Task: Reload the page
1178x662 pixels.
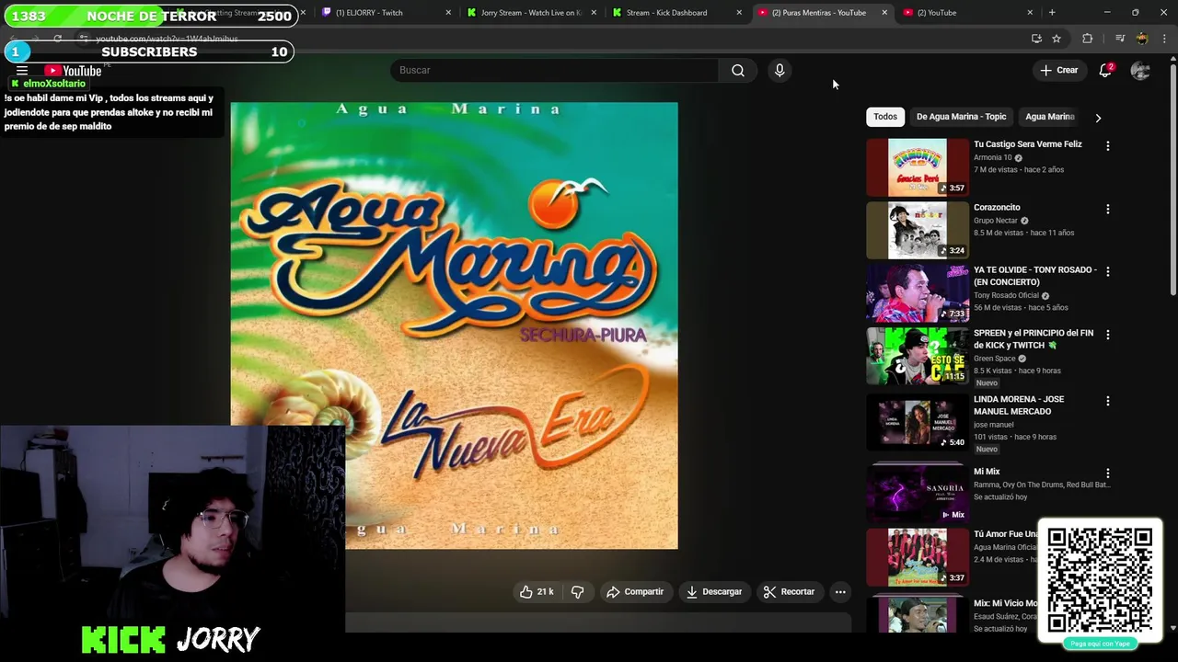Action: pos(57,39)
